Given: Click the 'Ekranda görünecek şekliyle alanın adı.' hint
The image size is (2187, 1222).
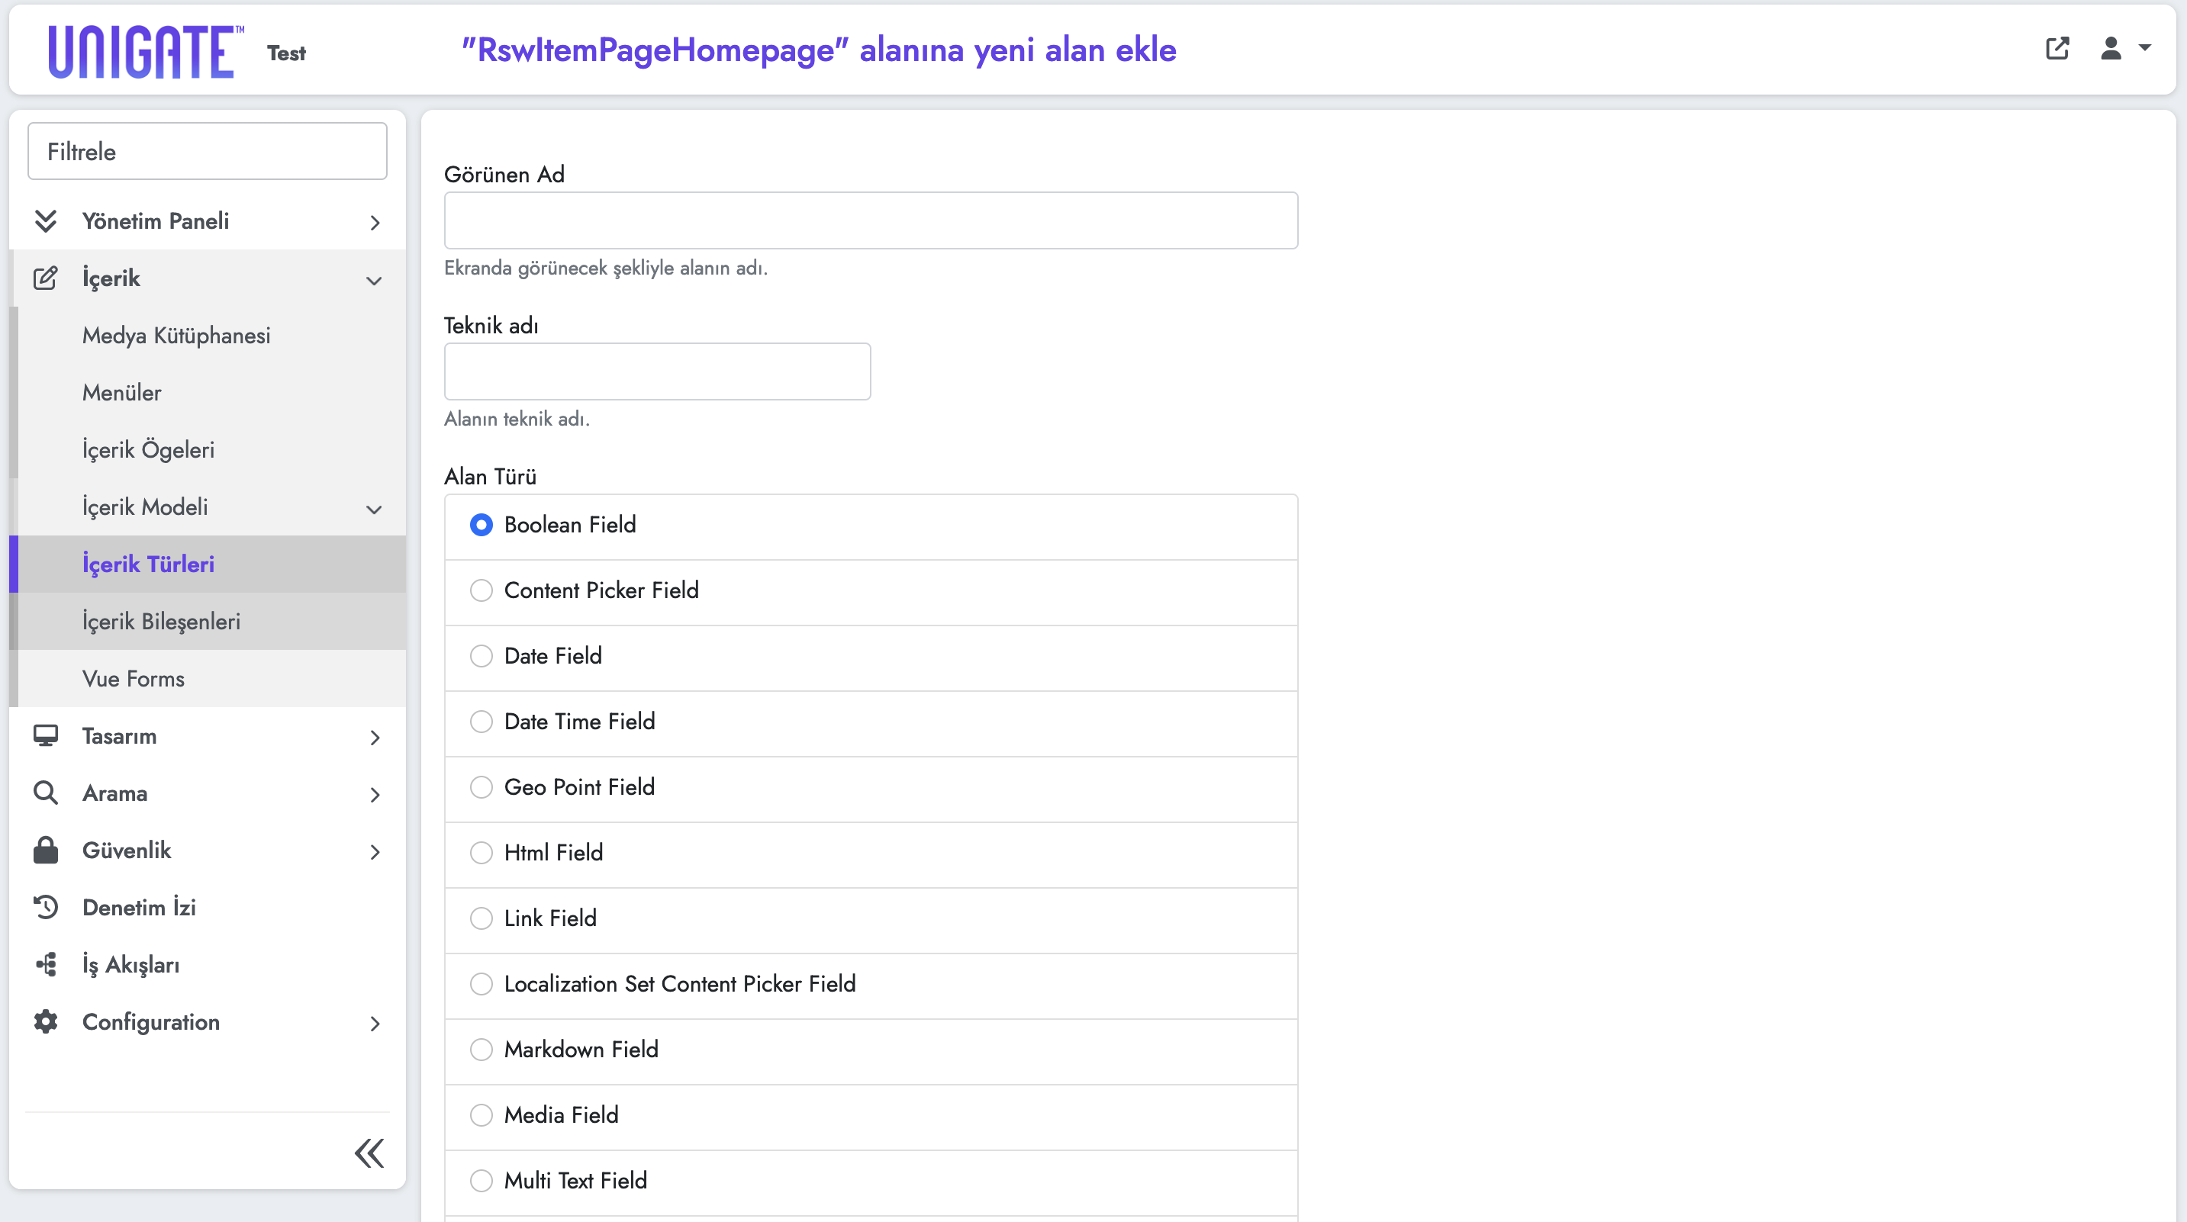Looking at the screenshot, I should click(x=605, y=267).
